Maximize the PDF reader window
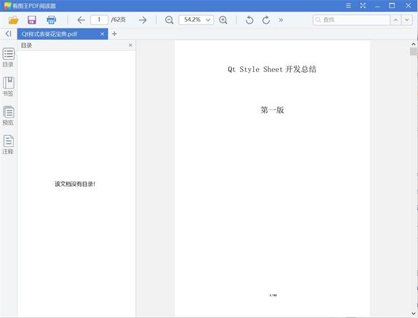The height and width of the screenshot is (318, 418). click(x=392, y=6)
